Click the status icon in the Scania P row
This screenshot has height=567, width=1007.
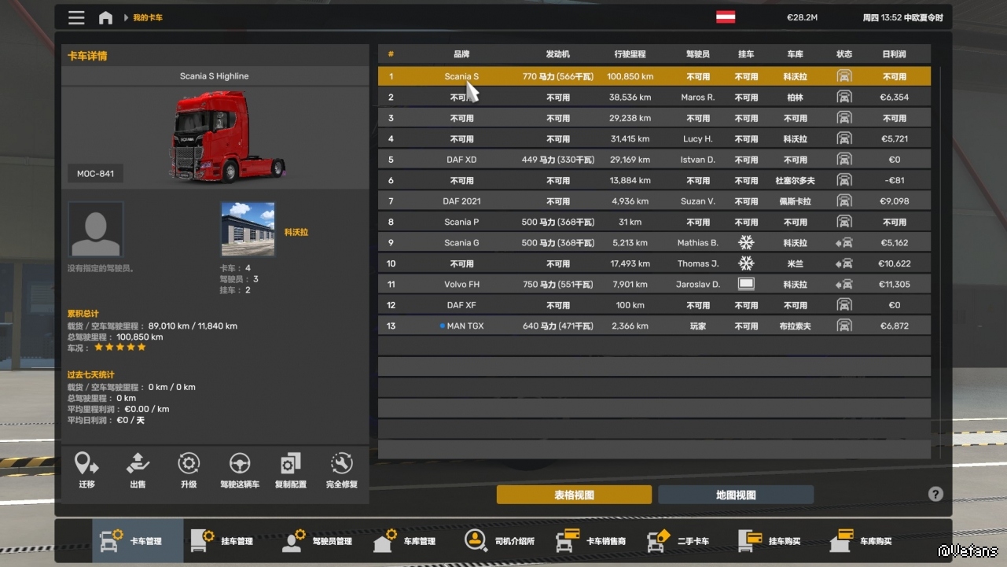844,222
